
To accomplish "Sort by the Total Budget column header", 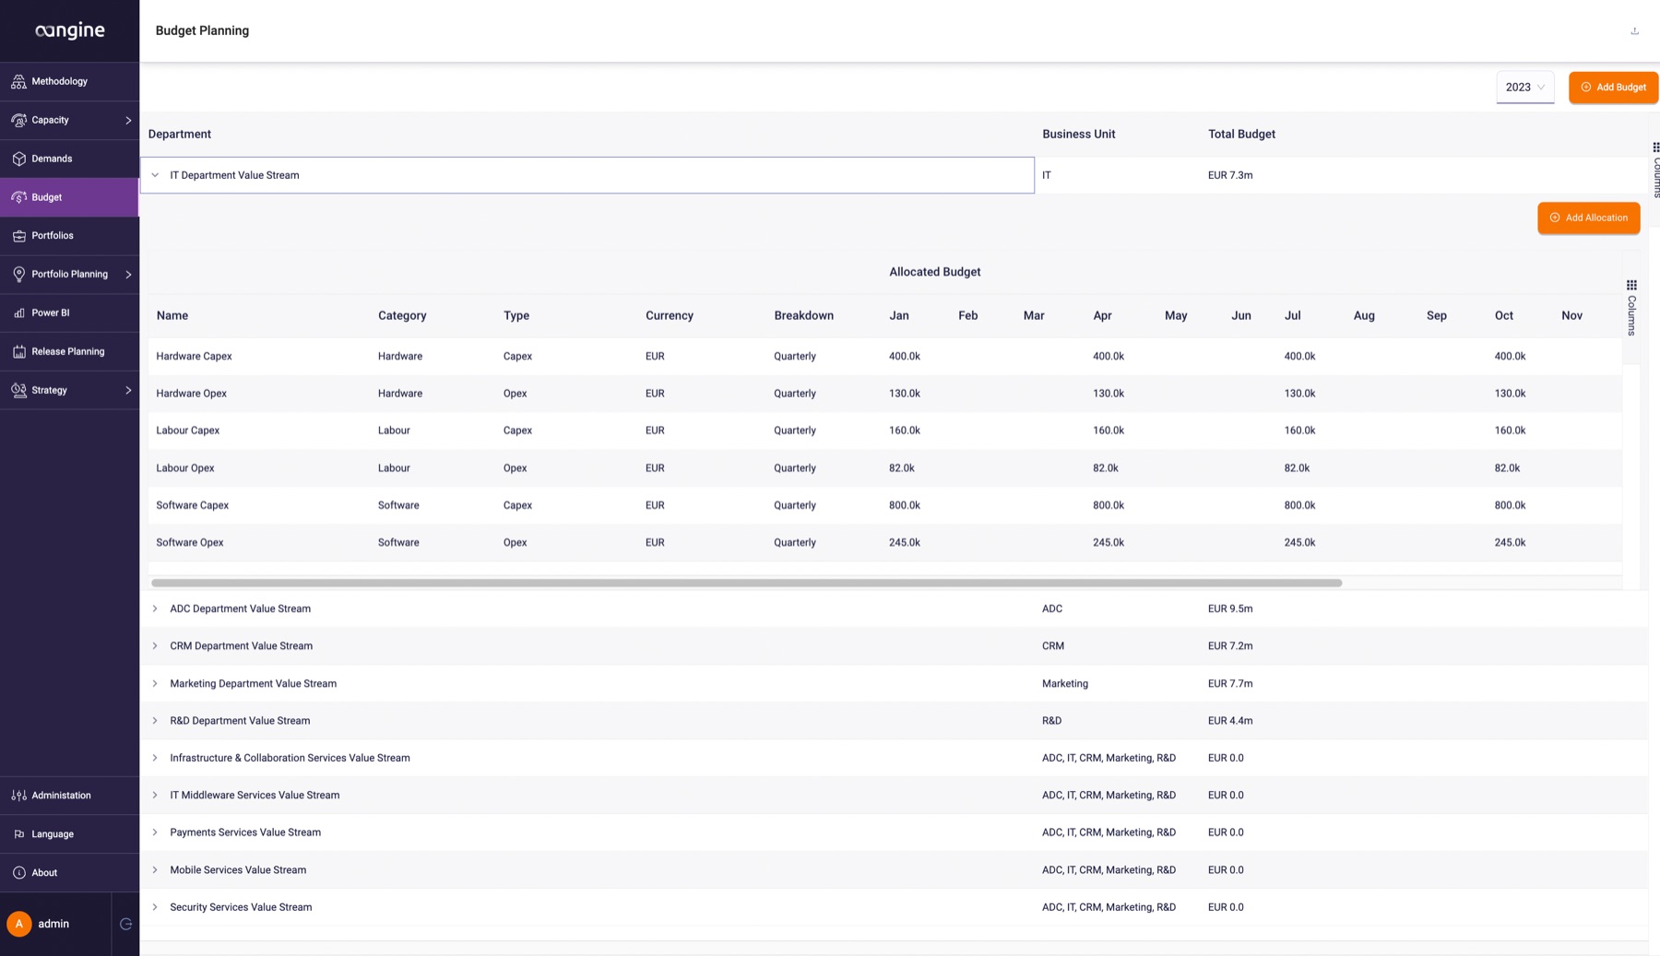I will coord(1241,135).
